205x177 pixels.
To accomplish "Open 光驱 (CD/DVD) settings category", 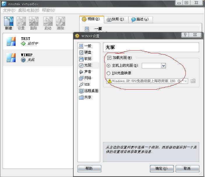I will pyautogui.click(x=89, y=65).
